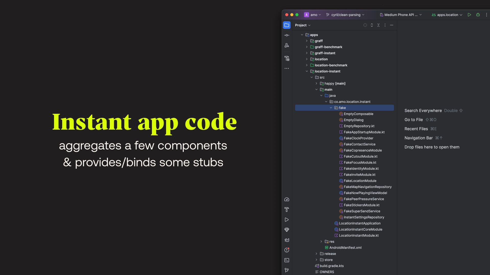Open the Medium Phone API device dropdown
The width and height of the screenshot is (490, 275).
401,15
